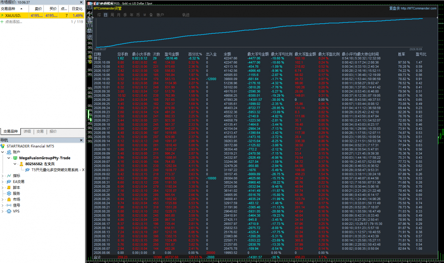Click the 服务 services gear icon
The width and height of the screenshot is (444, 263).
[x=9, y=193]
